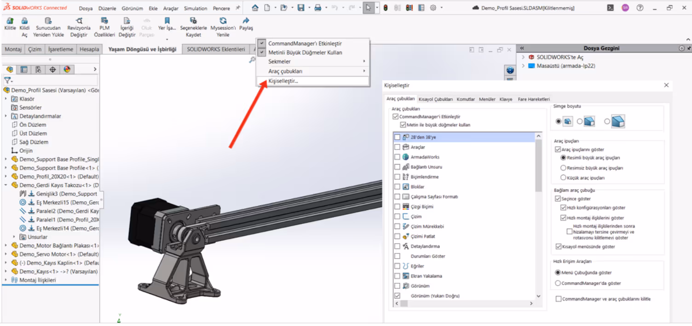This screenshot has width=692, height=326.
Task: Expand Demo_Servo Motor tree node
Action: [6, 254]
